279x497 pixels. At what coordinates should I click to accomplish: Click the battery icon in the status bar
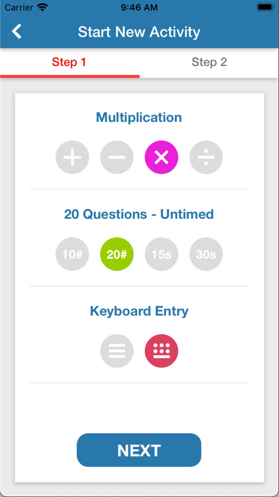264,7
